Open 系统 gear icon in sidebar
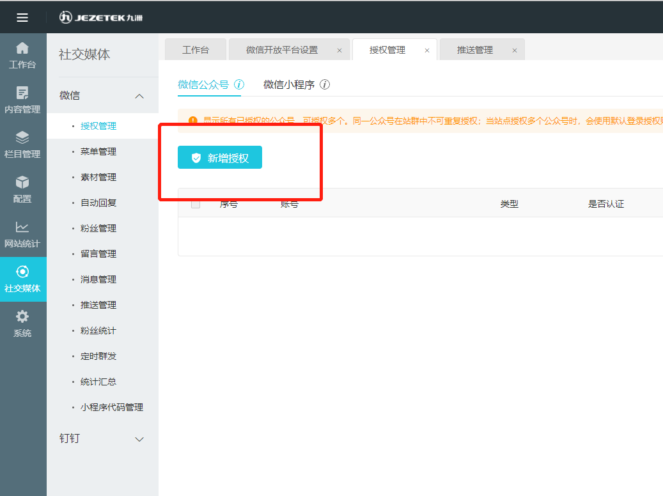Viewport: 663px width, 496px height. (x=22, y=317)
